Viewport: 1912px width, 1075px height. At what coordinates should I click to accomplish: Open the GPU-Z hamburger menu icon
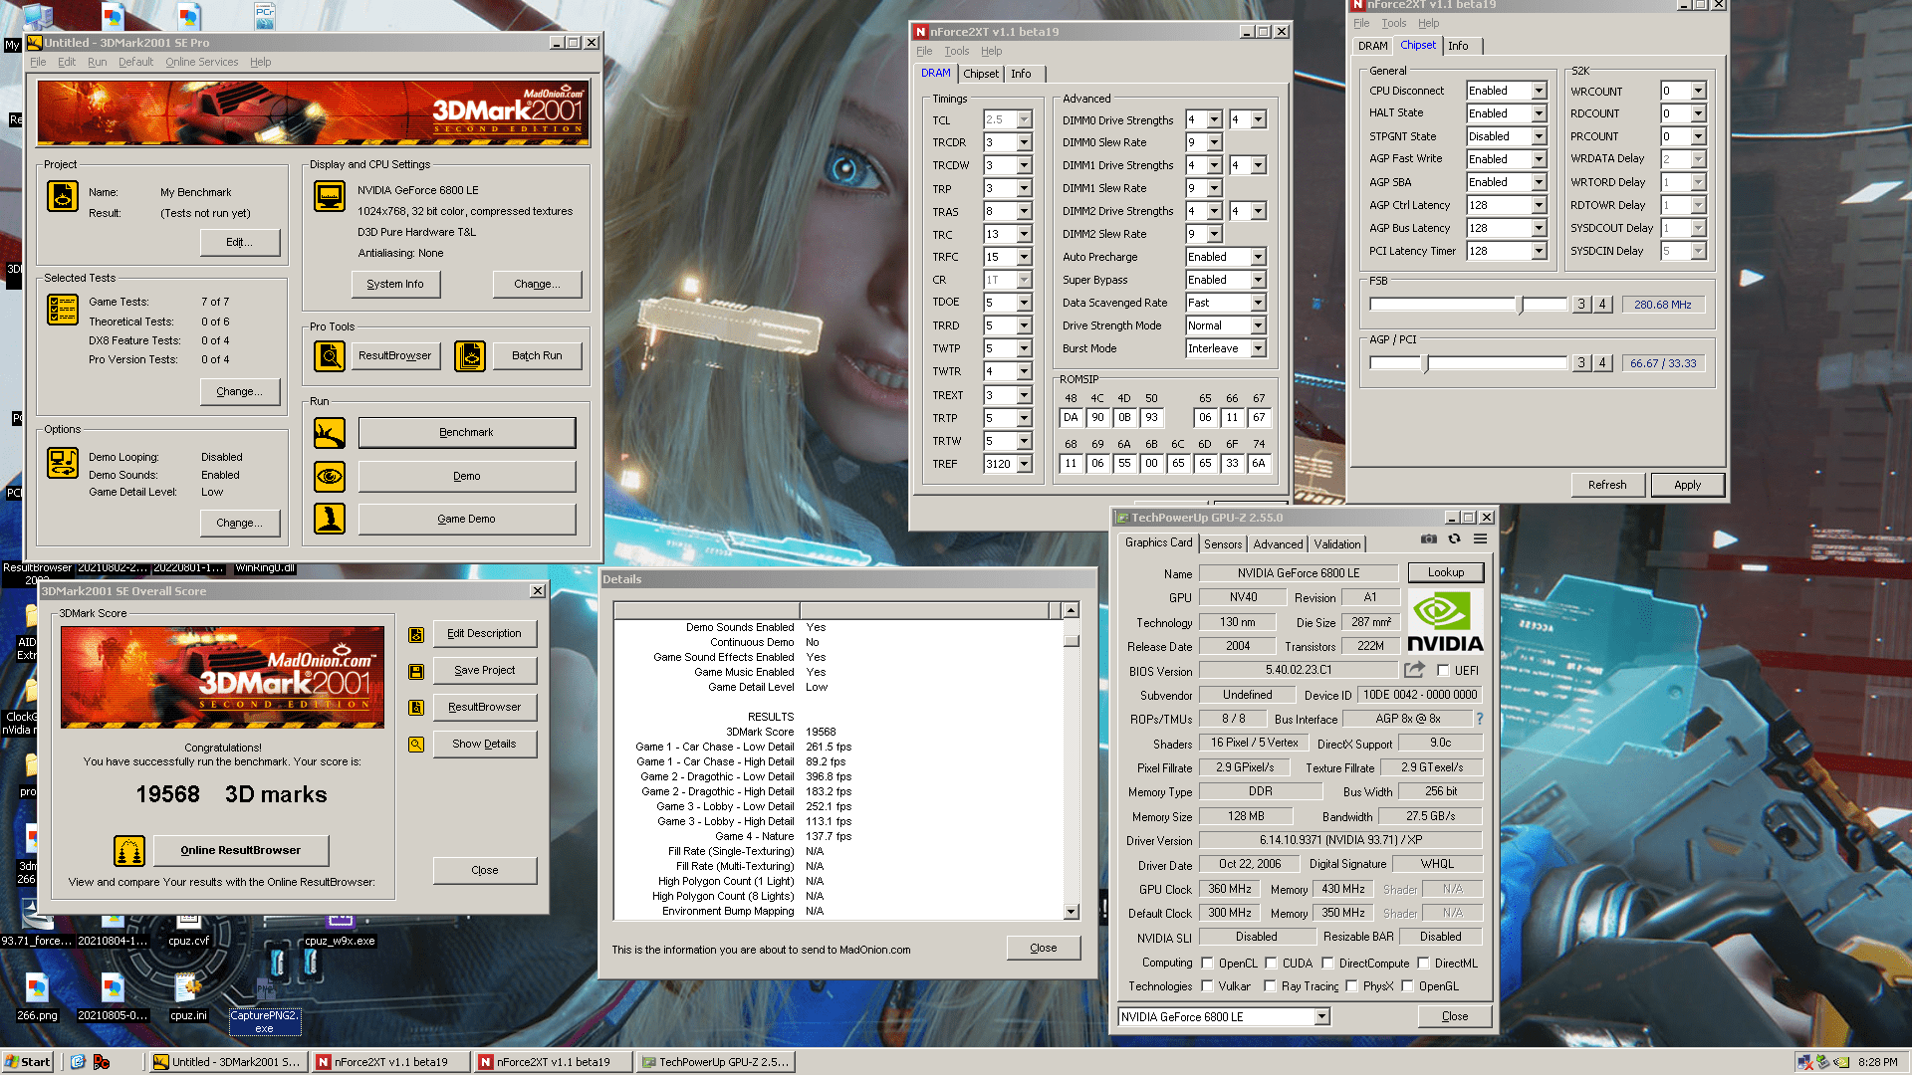(x=1481, y=538)
